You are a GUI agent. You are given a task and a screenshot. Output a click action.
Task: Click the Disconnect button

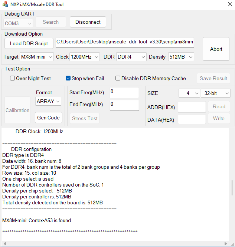88,22
